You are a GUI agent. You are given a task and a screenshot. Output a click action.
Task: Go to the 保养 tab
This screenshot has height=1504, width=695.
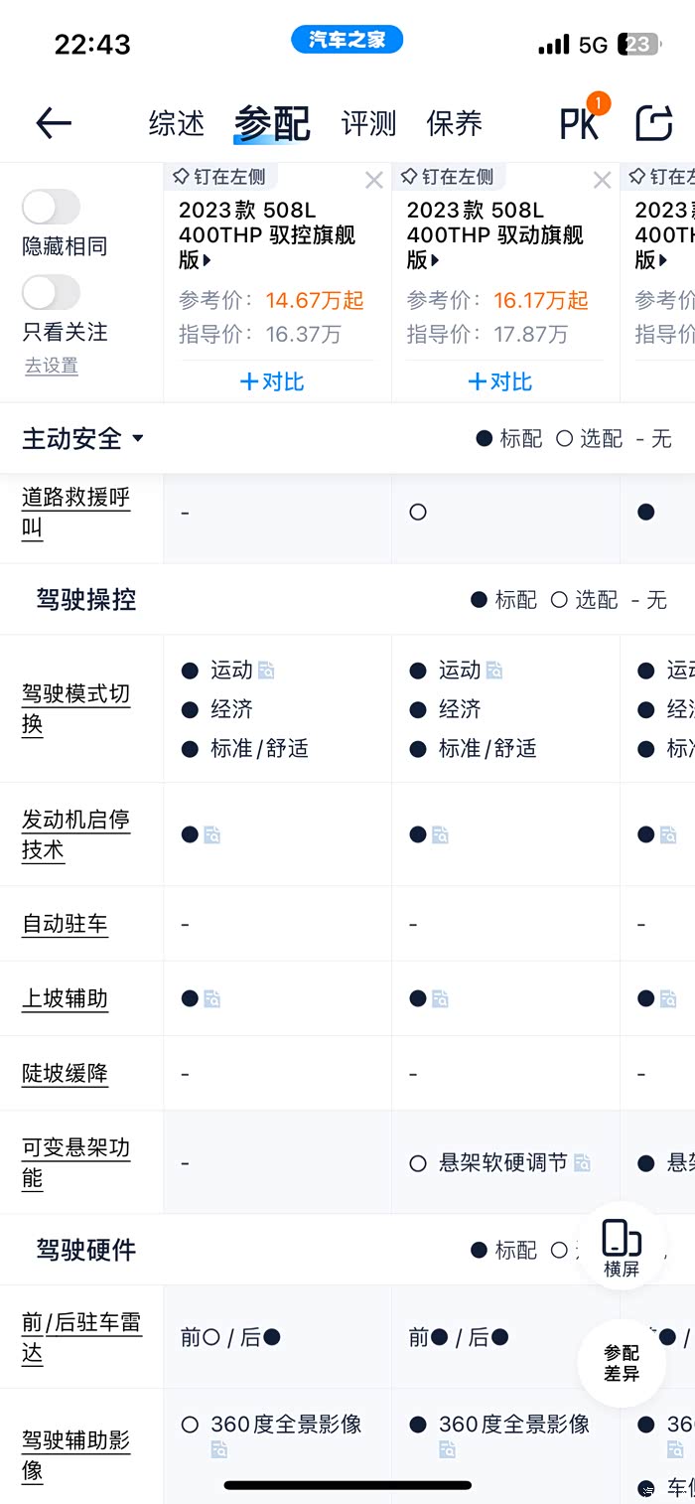[x=454, y=123]
